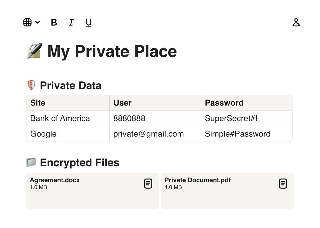Click the document icon on Agreement.docx card
Screen dimensions: 320x228
tap(148, 184)
